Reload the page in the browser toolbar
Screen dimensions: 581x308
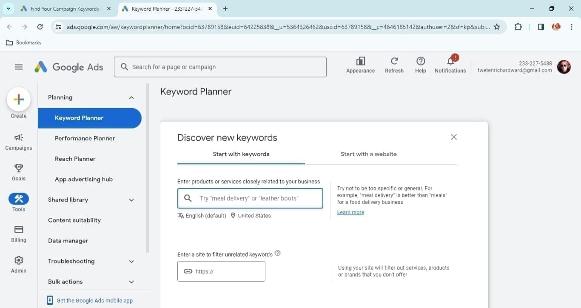pos(40,27)
